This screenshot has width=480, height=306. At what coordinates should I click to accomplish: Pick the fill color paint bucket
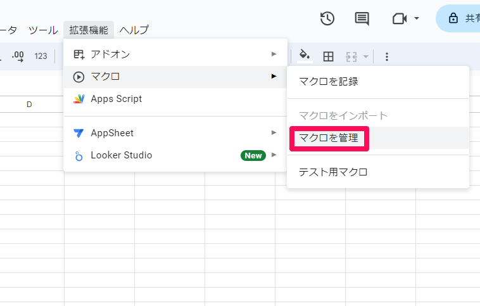click(x=305, y=56)
